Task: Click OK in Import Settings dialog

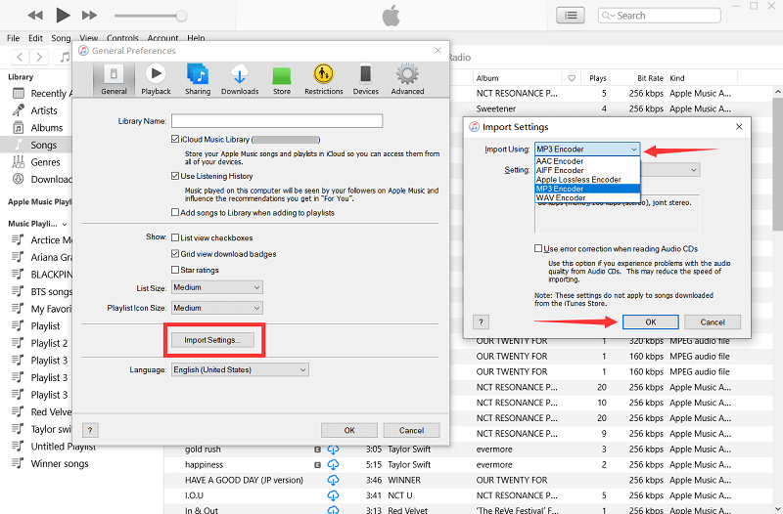Action: click(x=651, y=322)
